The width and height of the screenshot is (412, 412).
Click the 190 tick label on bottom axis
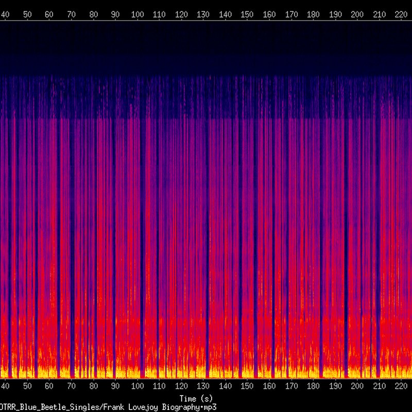tap(336, 386)
